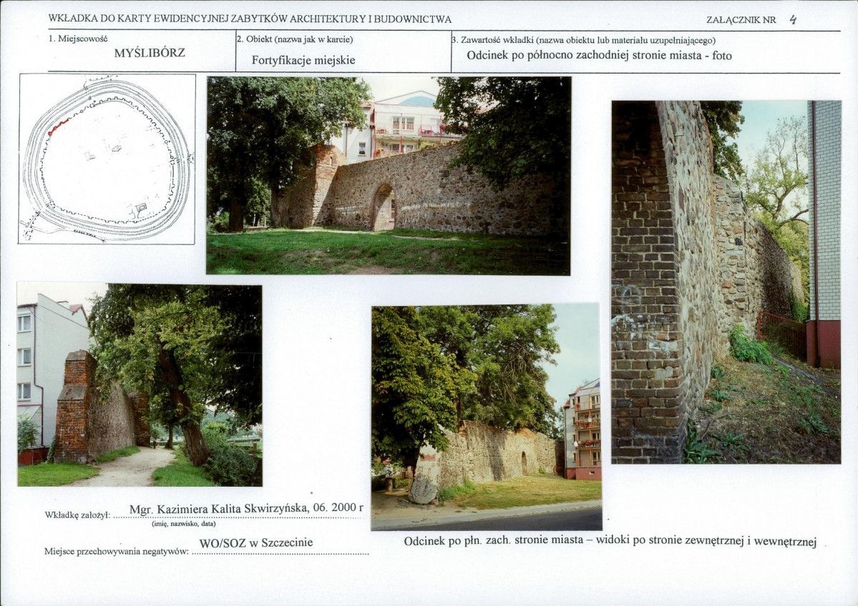
Task: Click the town plan map of Myślibórz
Action: coord(107,159)
